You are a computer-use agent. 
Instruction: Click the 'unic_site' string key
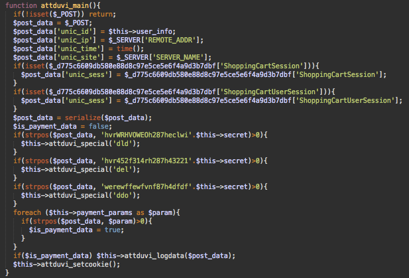coord(78,57)
